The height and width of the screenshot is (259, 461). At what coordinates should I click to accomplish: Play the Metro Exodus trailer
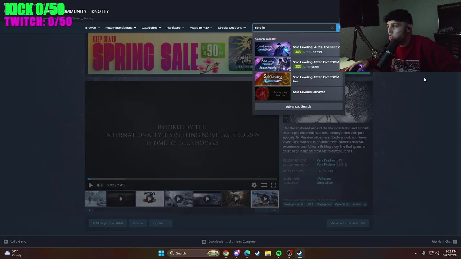[x=90, y=185]
